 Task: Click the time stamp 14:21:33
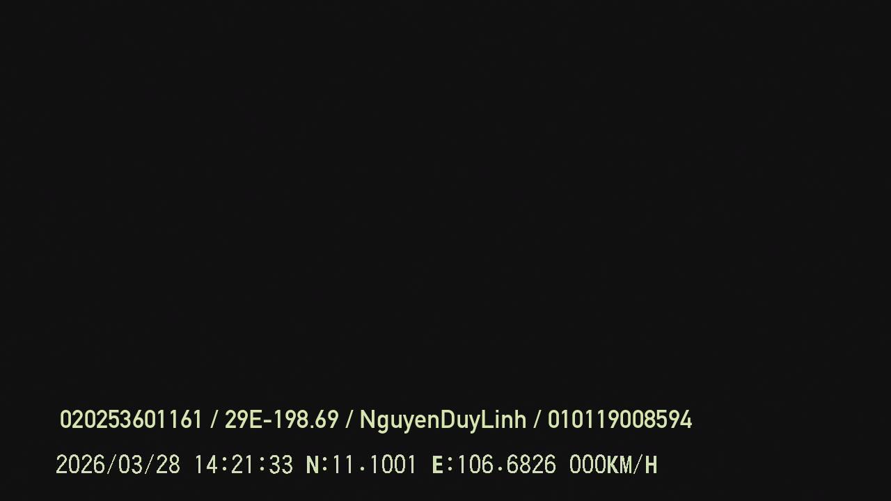[243, 465]
